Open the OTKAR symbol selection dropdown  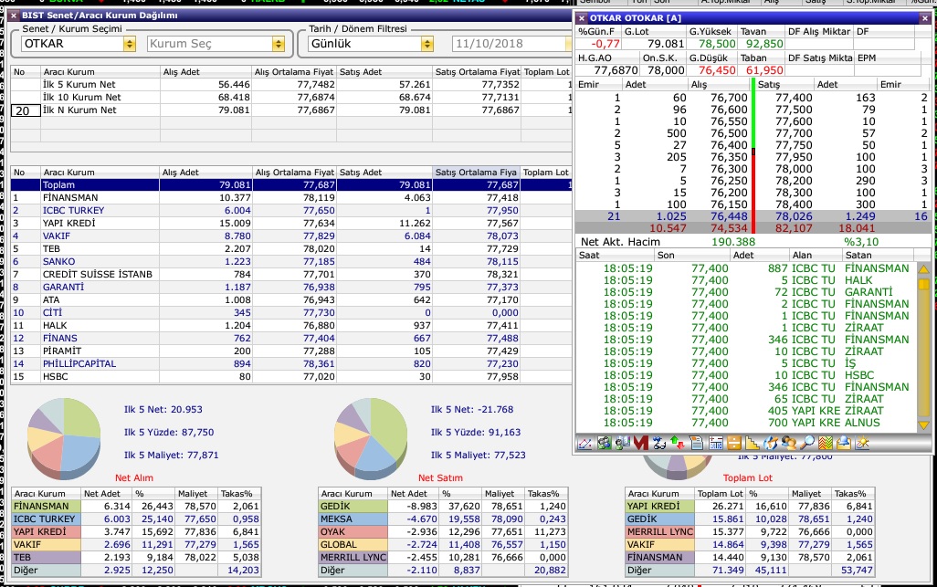[130, 44]
